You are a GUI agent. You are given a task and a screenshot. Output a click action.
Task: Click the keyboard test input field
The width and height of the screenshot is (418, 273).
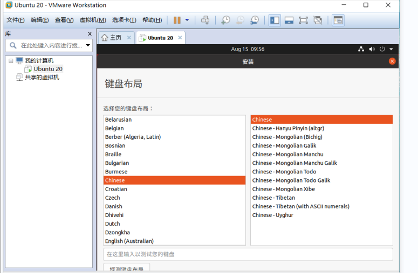[248, 254]
